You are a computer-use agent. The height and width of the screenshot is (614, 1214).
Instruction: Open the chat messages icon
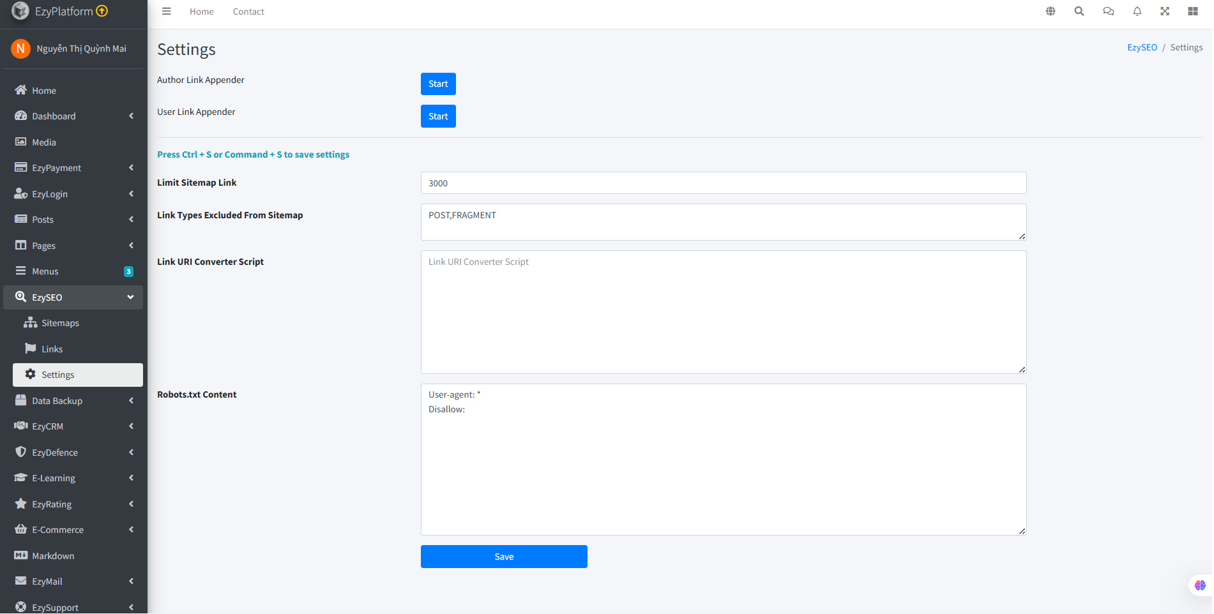tap(1109, 11)
